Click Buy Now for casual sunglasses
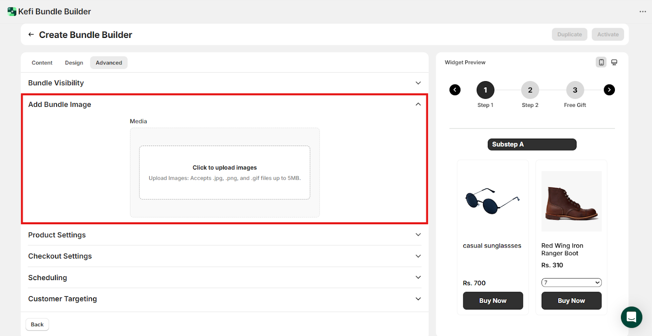The image size is (652, 336). pos(493,301)
